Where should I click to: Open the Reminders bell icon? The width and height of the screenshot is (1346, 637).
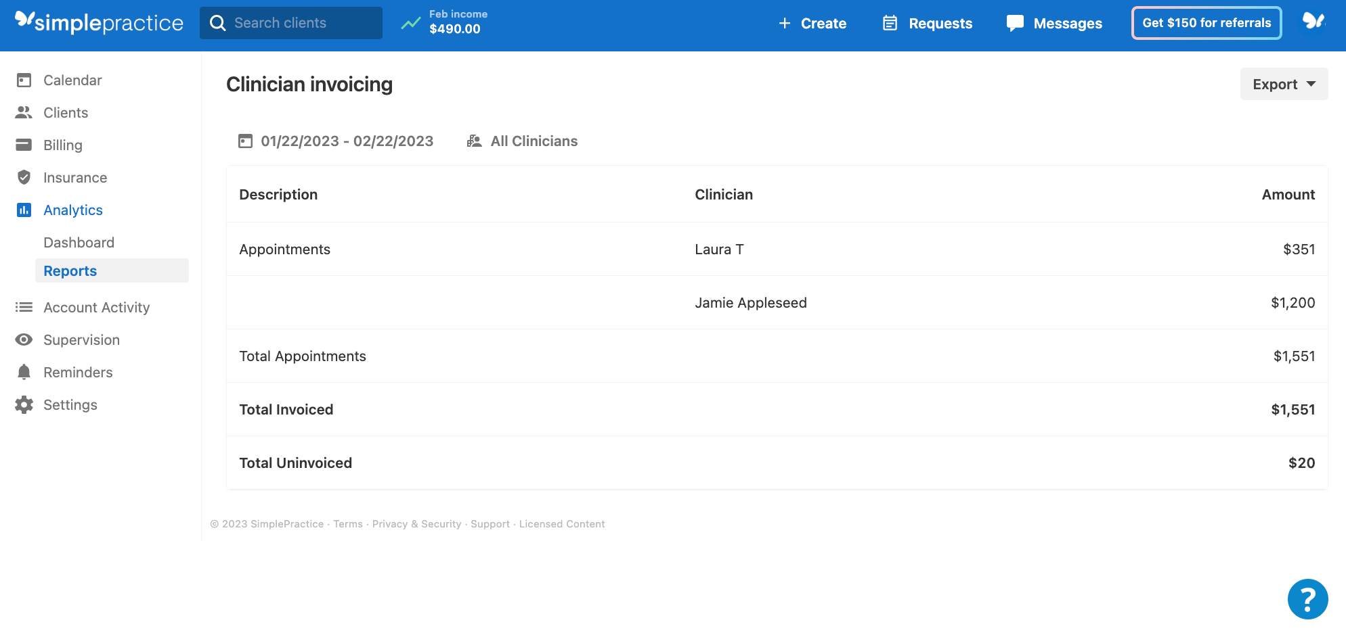(x=24, y=372)
